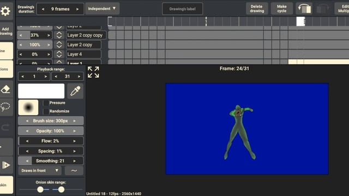Image resolution: width=349 pixels, height=196 pixels.
Task: Decrease flow from 2%
Action: (x=27, y=141)
